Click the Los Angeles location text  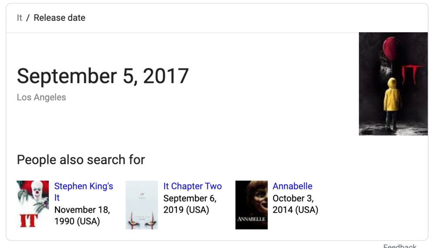pos(41,97)
